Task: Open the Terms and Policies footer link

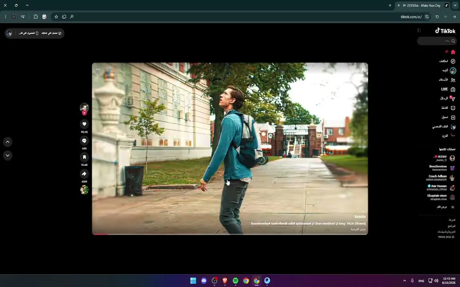Action: coord(446,232)
